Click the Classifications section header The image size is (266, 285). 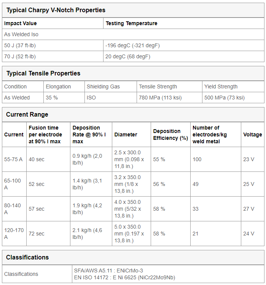27,257
